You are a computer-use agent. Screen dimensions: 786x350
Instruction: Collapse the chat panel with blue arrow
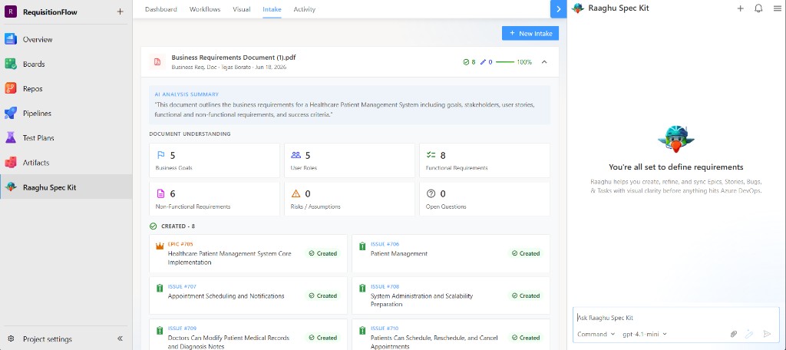[559, 9]
